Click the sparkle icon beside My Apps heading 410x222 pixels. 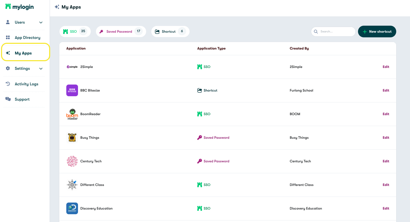point(57,7)
